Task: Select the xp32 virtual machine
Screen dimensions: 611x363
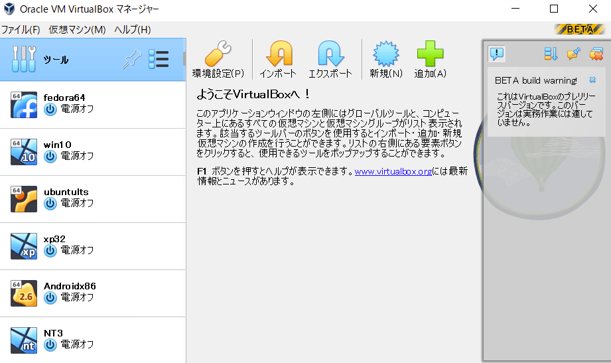Action: (93, 246)
